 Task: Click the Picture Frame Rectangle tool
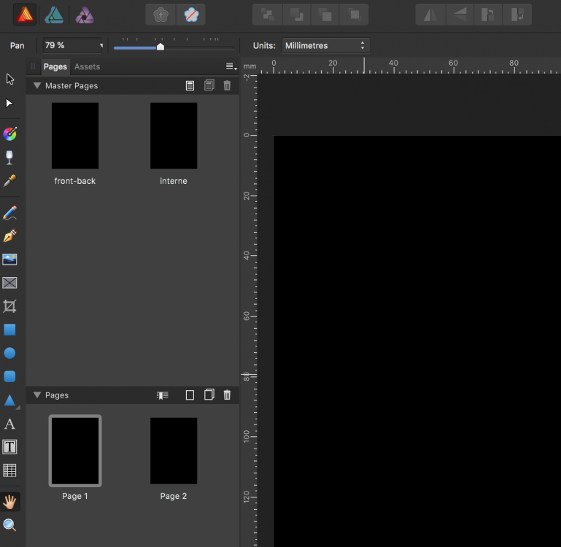(x=9, y=283)
